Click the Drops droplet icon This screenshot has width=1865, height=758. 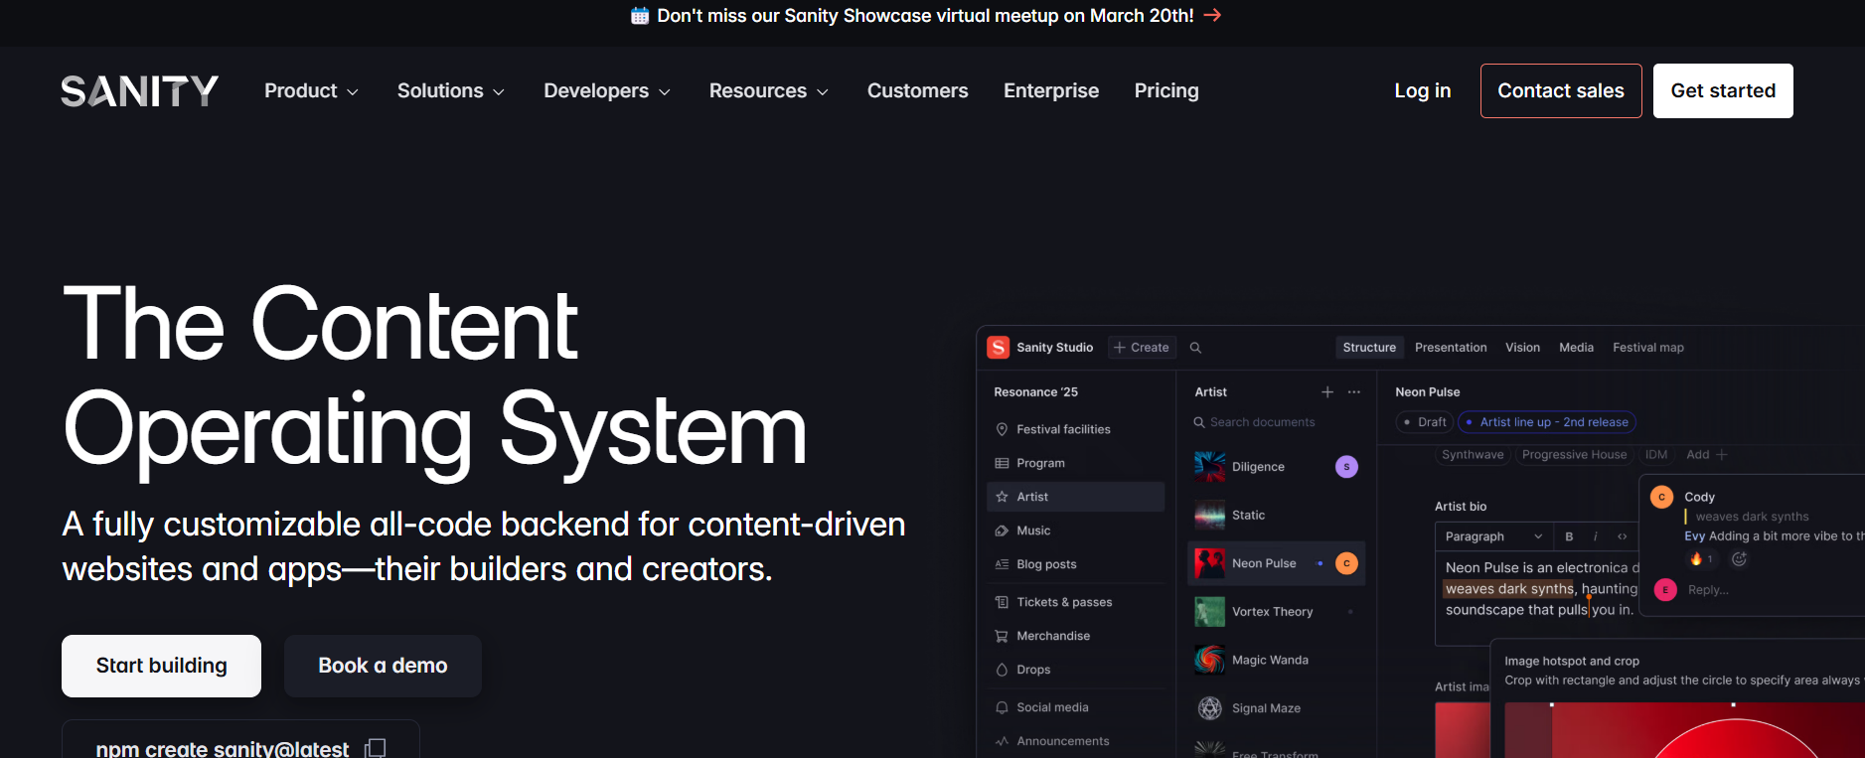pyautogui.click(x=1002, y=670)
